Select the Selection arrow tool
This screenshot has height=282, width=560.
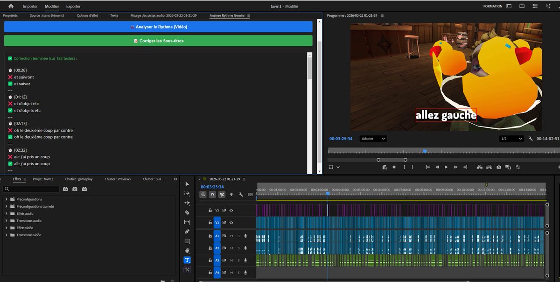pyautogui.click(x=187, y=184)
